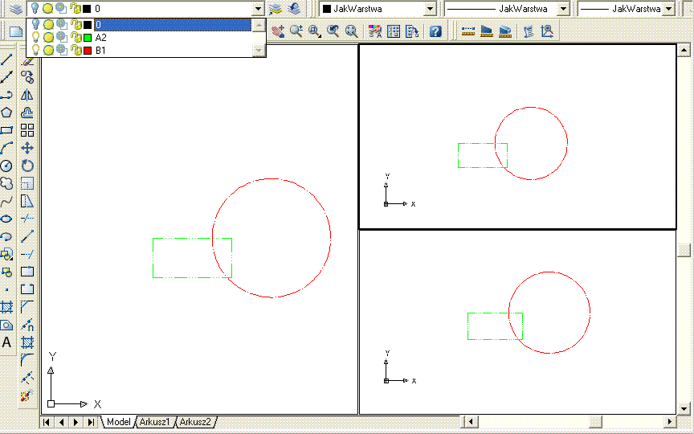This screenshot has width=694, height=434.
Task: Click the red color swatch of layer B1
Action: pyautogui.click(x=88, y=51)
